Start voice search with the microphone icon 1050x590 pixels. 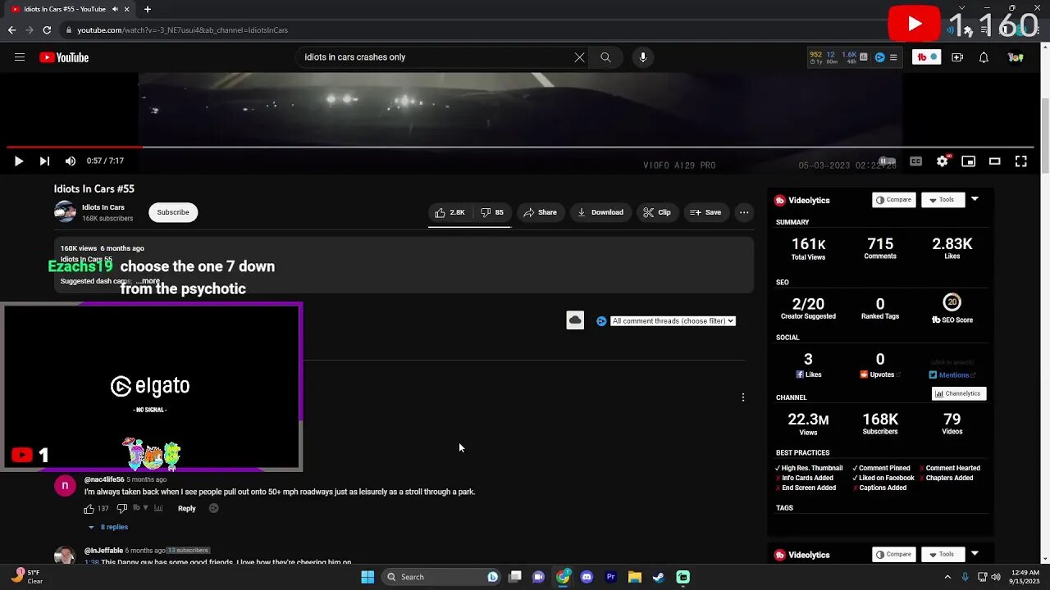tap(643, 57)
